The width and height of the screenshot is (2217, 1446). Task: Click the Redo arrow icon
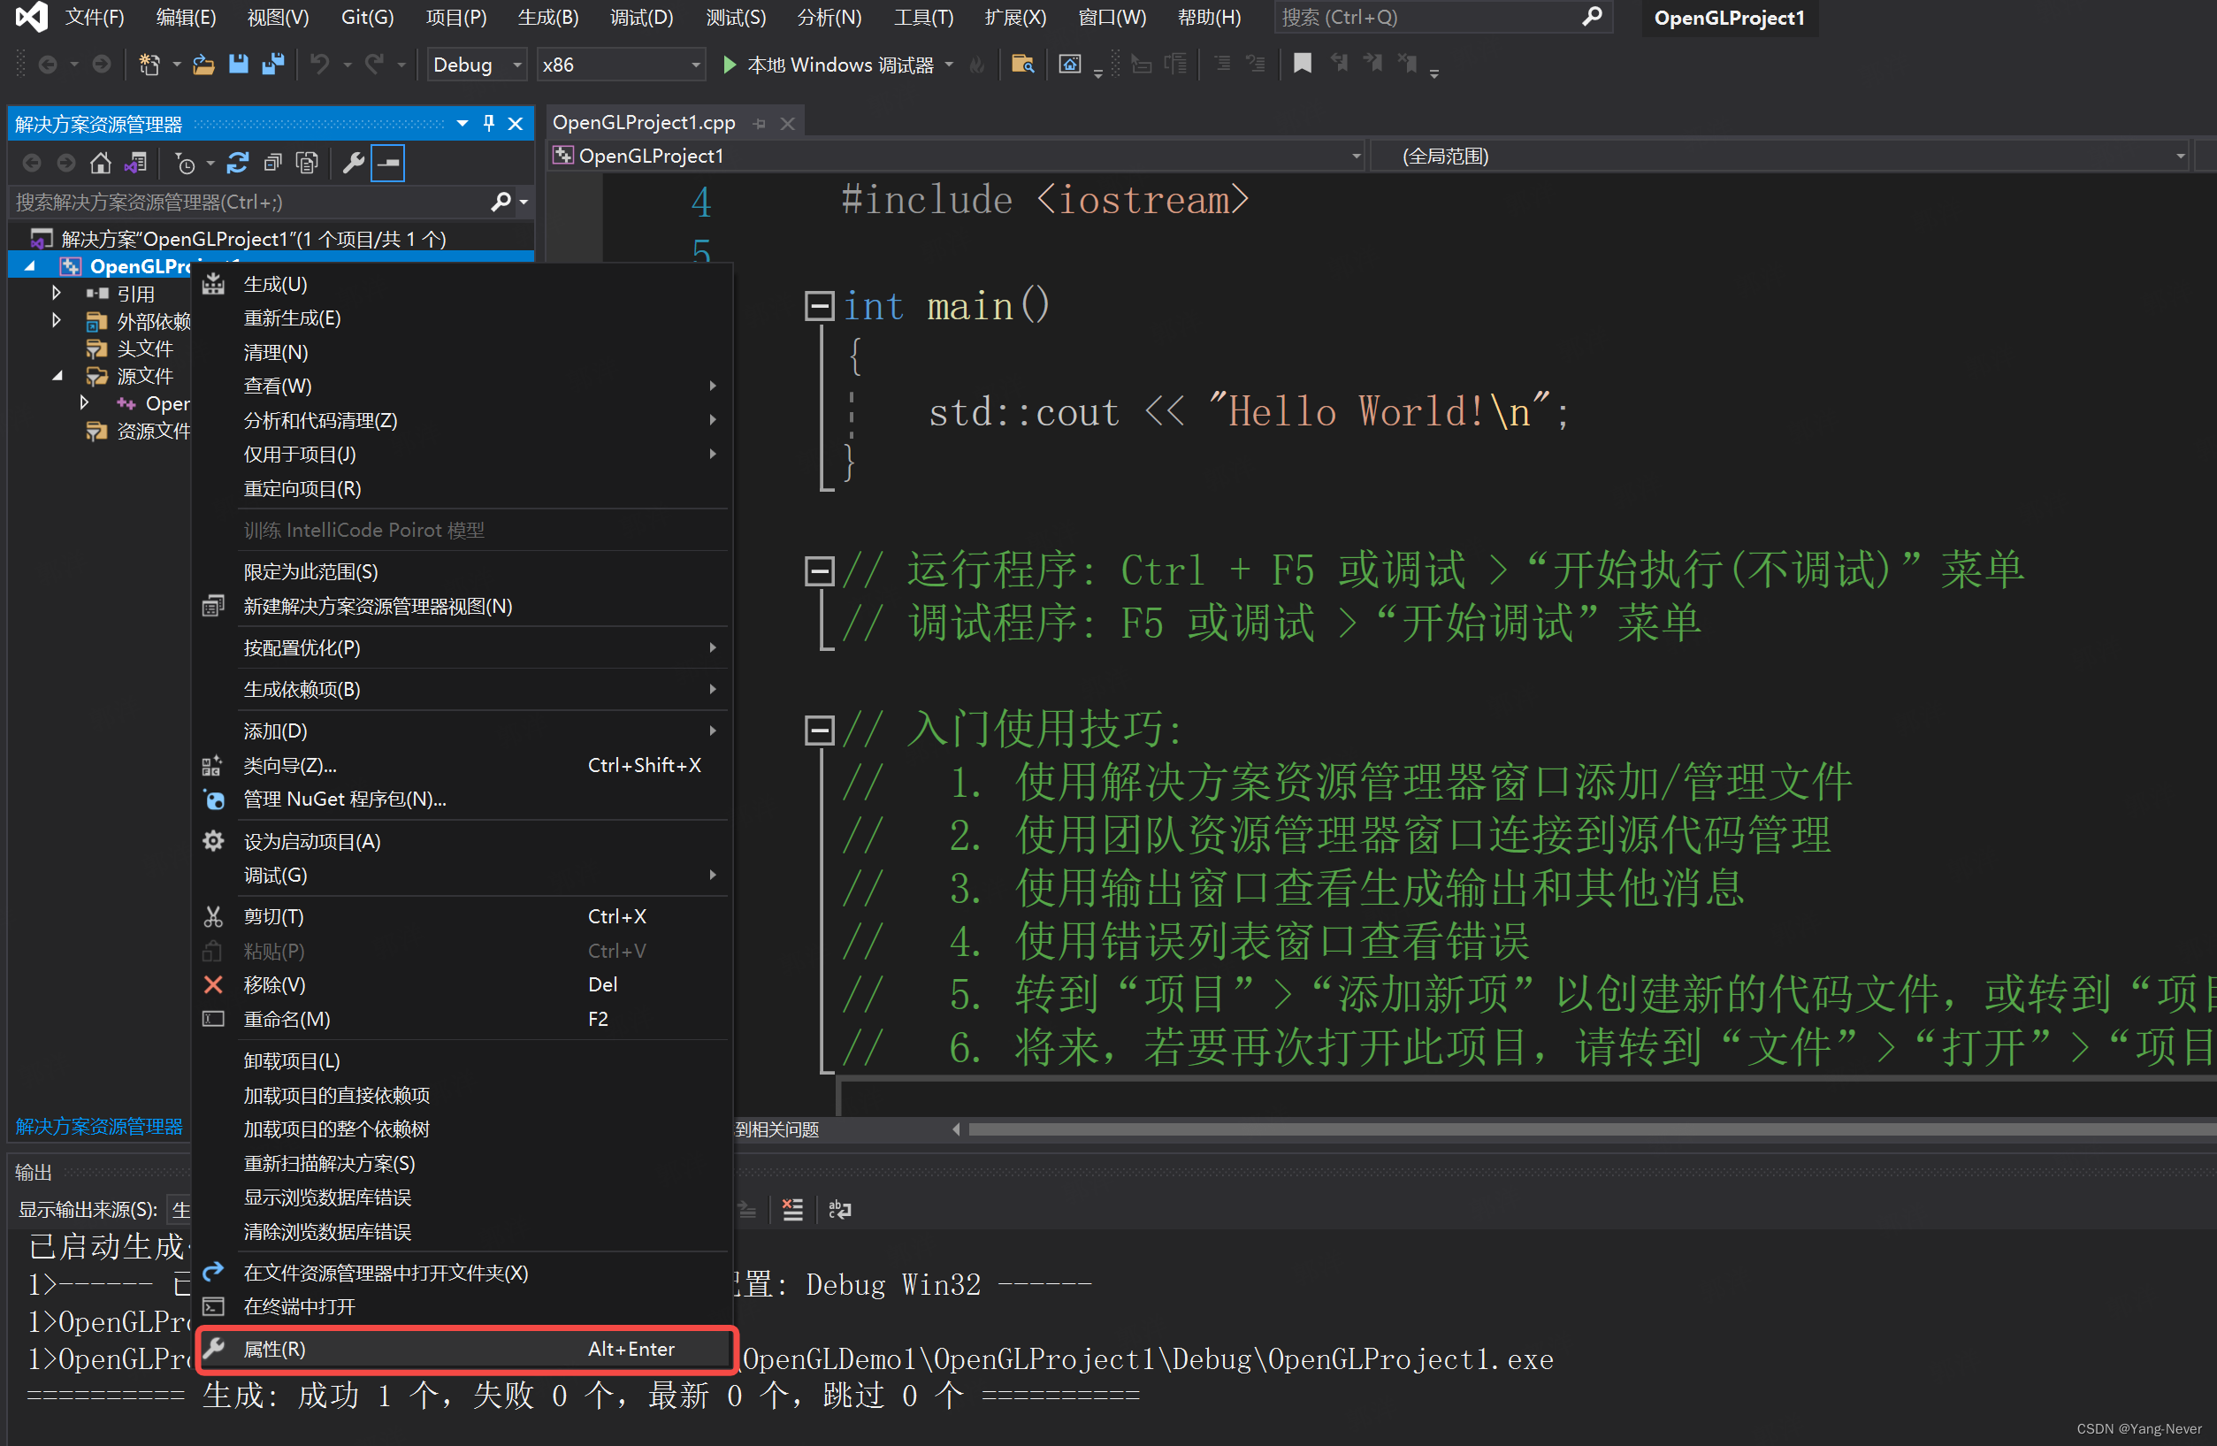(x=374, y=65)
